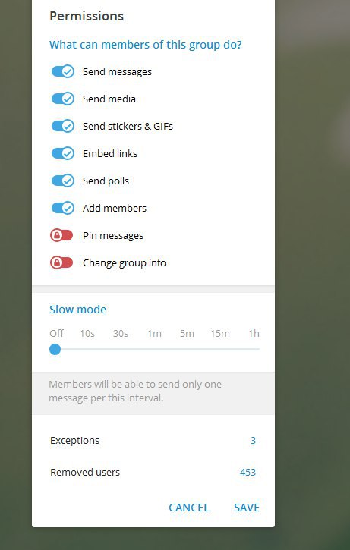
Task: Open the Removed users list
Action: [x=153, y=473]
